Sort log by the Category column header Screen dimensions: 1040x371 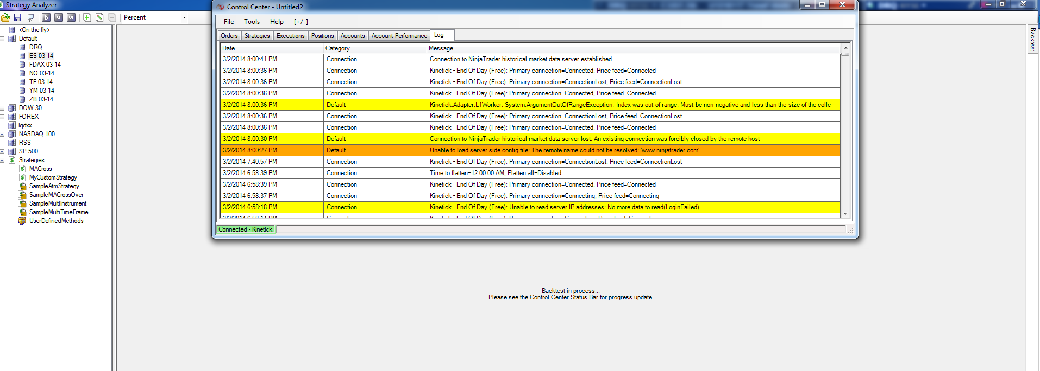[x=375, y=48]
